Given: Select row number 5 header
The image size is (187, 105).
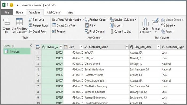Looking at the screenshot, I should pyautogui.click(x=38, y=75).
